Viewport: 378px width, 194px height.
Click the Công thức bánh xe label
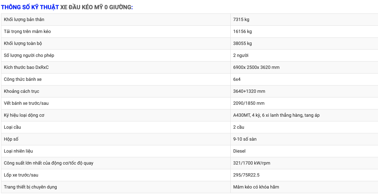[23, 79]
